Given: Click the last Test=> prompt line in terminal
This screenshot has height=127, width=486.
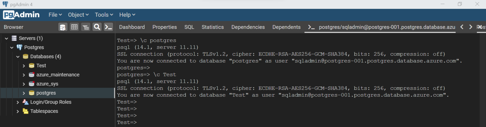Looking at the screenshot, I should (x=127, y=122).
